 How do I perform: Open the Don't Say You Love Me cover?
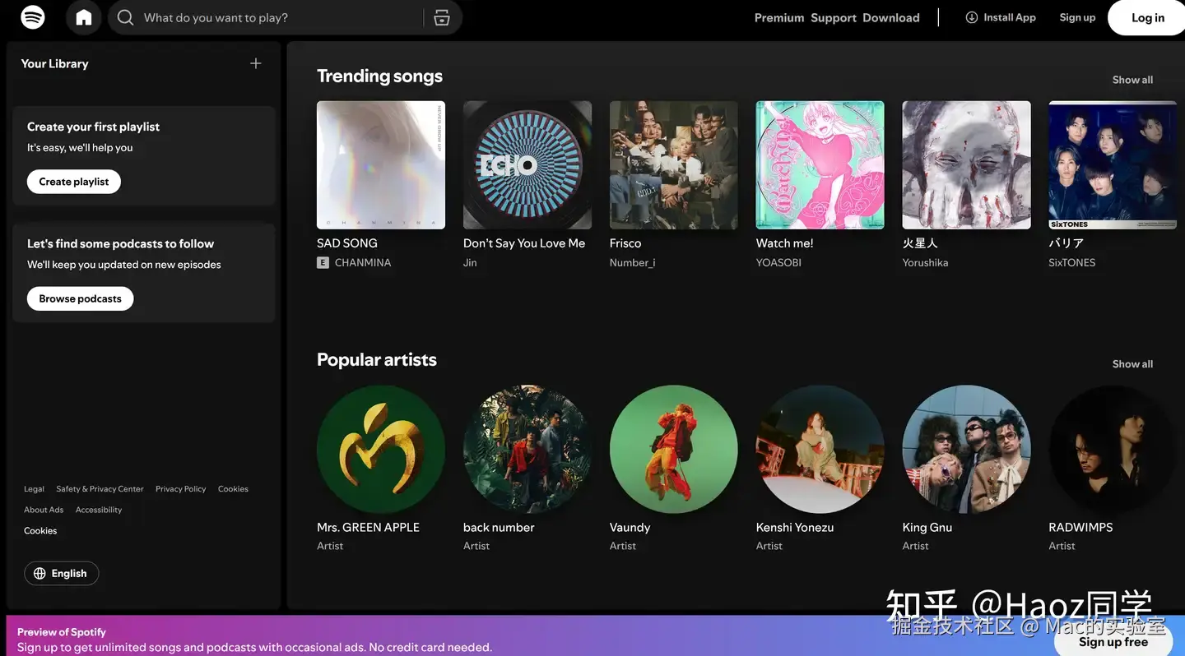pos(527,165)
